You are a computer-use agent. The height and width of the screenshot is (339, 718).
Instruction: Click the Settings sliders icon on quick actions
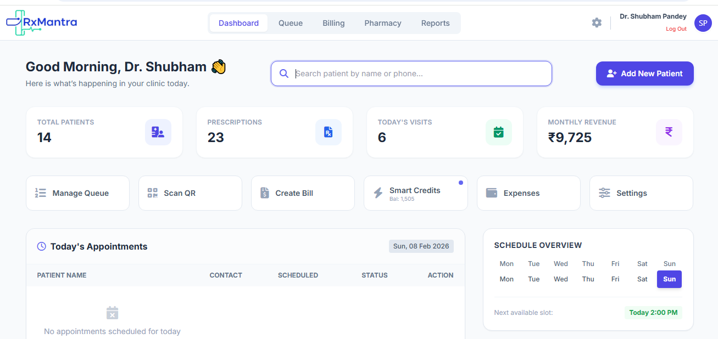pyautogui.click(x=604, y=193)
